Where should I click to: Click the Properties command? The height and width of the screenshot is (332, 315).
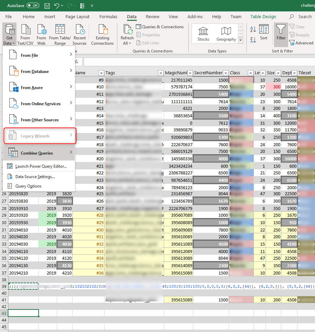(148, 35)
